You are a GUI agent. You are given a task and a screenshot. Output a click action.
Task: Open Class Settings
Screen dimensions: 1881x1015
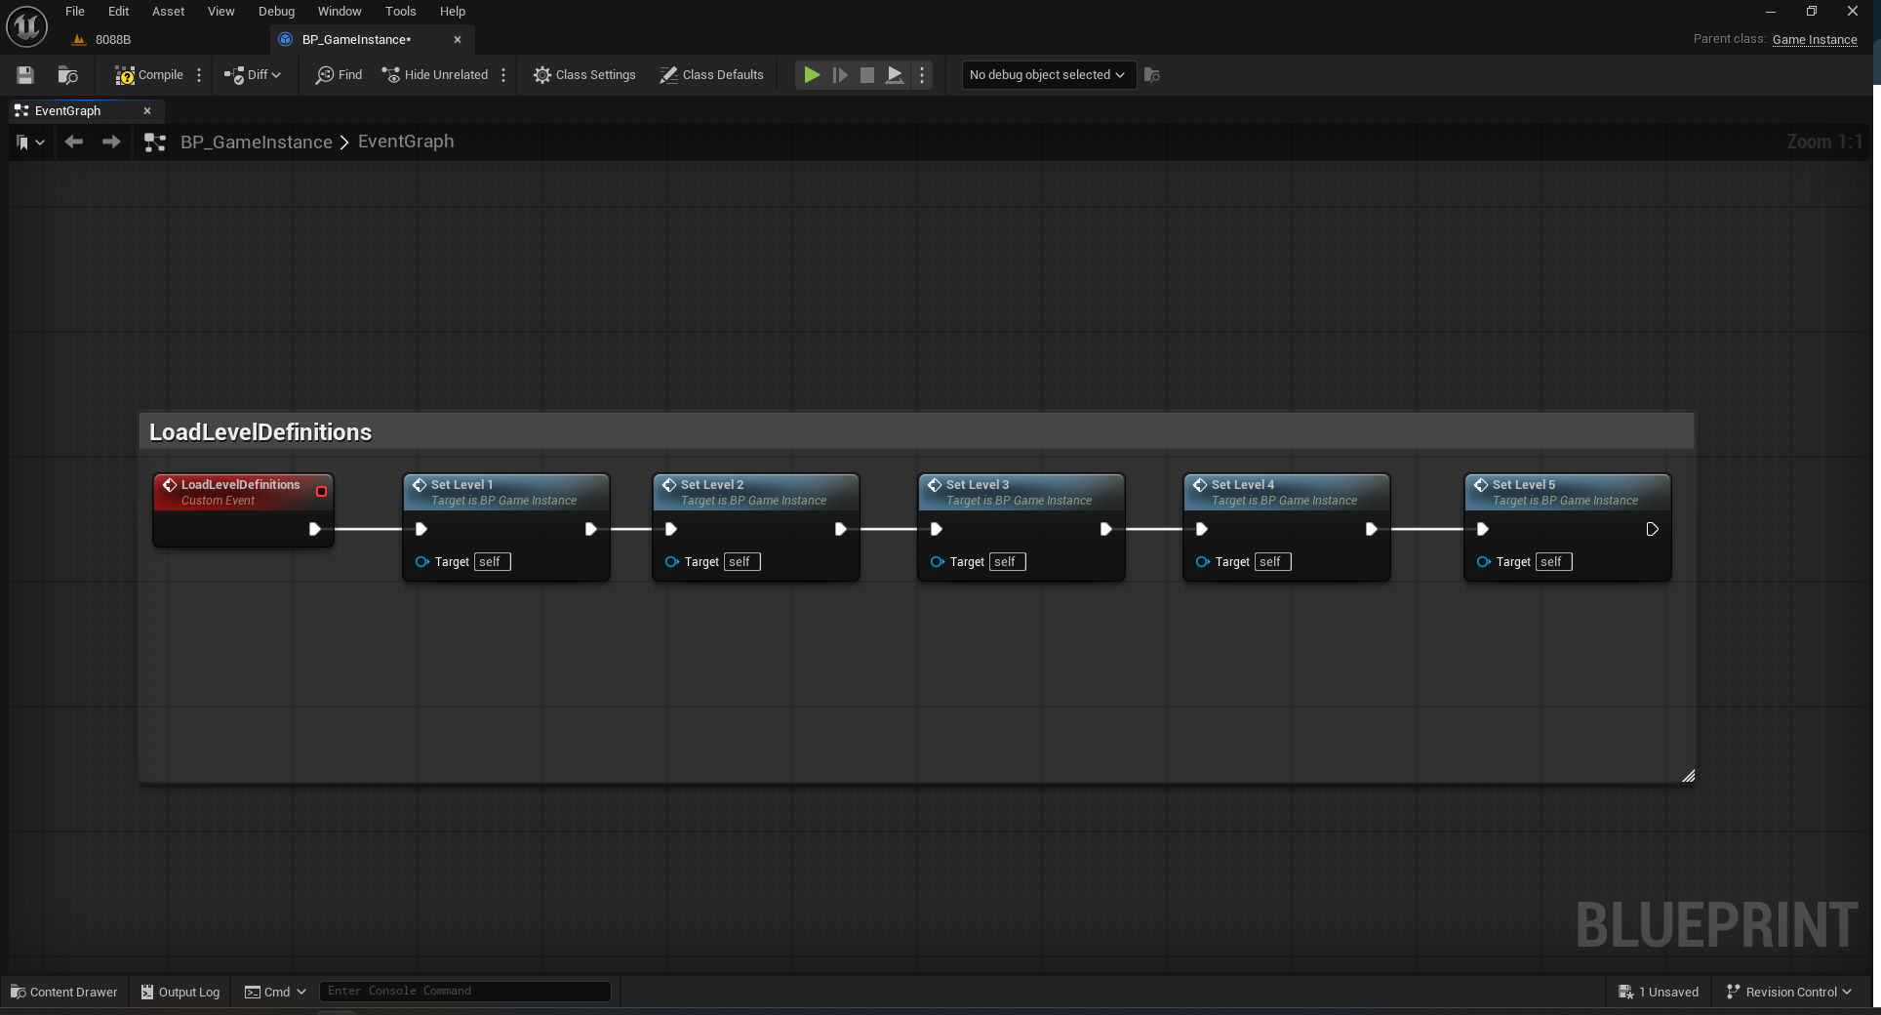[x=584, y=75]
